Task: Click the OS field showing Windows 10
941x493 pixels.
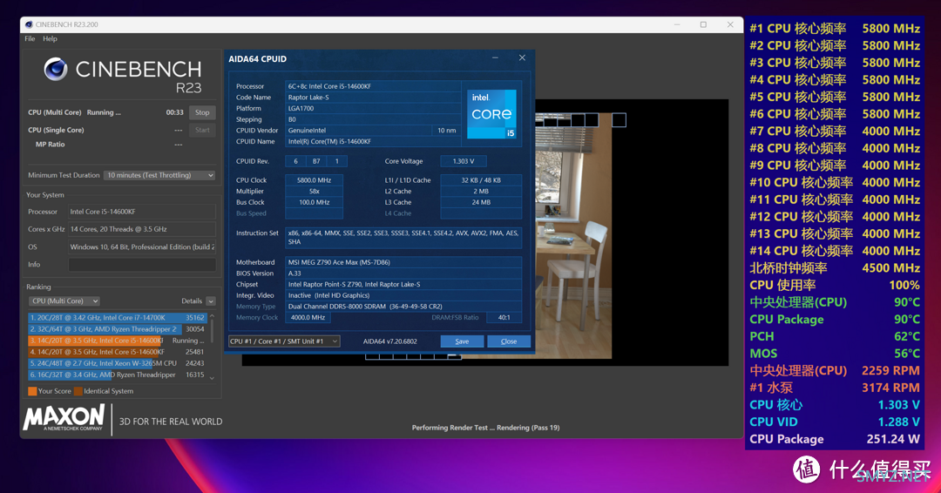Action: tap(142, 247)
